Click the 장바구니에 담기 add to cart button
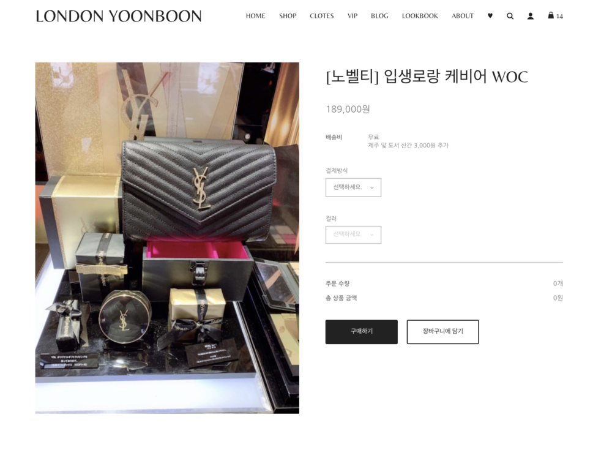Screen dimensions: 612x458 click(x=442, y=332)
